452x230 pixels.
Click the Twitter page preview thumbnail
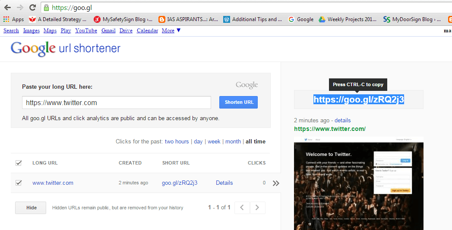359,183
